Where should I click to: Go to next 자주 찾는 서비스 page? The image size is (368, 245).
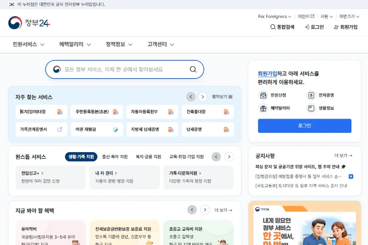point(202,97)
